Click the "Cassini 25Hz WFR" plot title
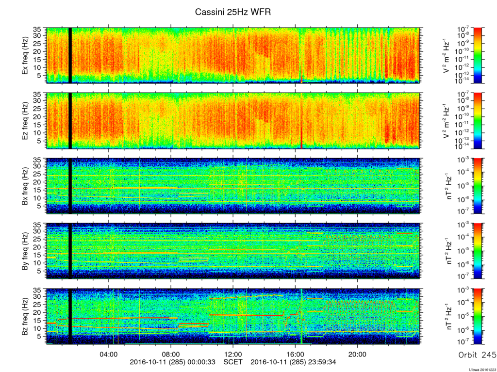 click(x=232, y=12)
